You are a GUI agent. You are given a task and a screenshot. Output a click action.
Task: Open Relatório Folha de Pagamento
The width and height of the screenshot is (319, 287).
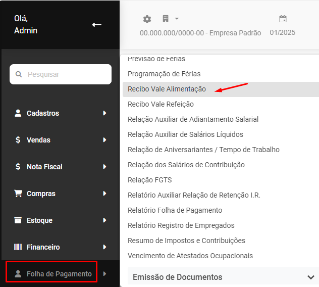point(175,210)
